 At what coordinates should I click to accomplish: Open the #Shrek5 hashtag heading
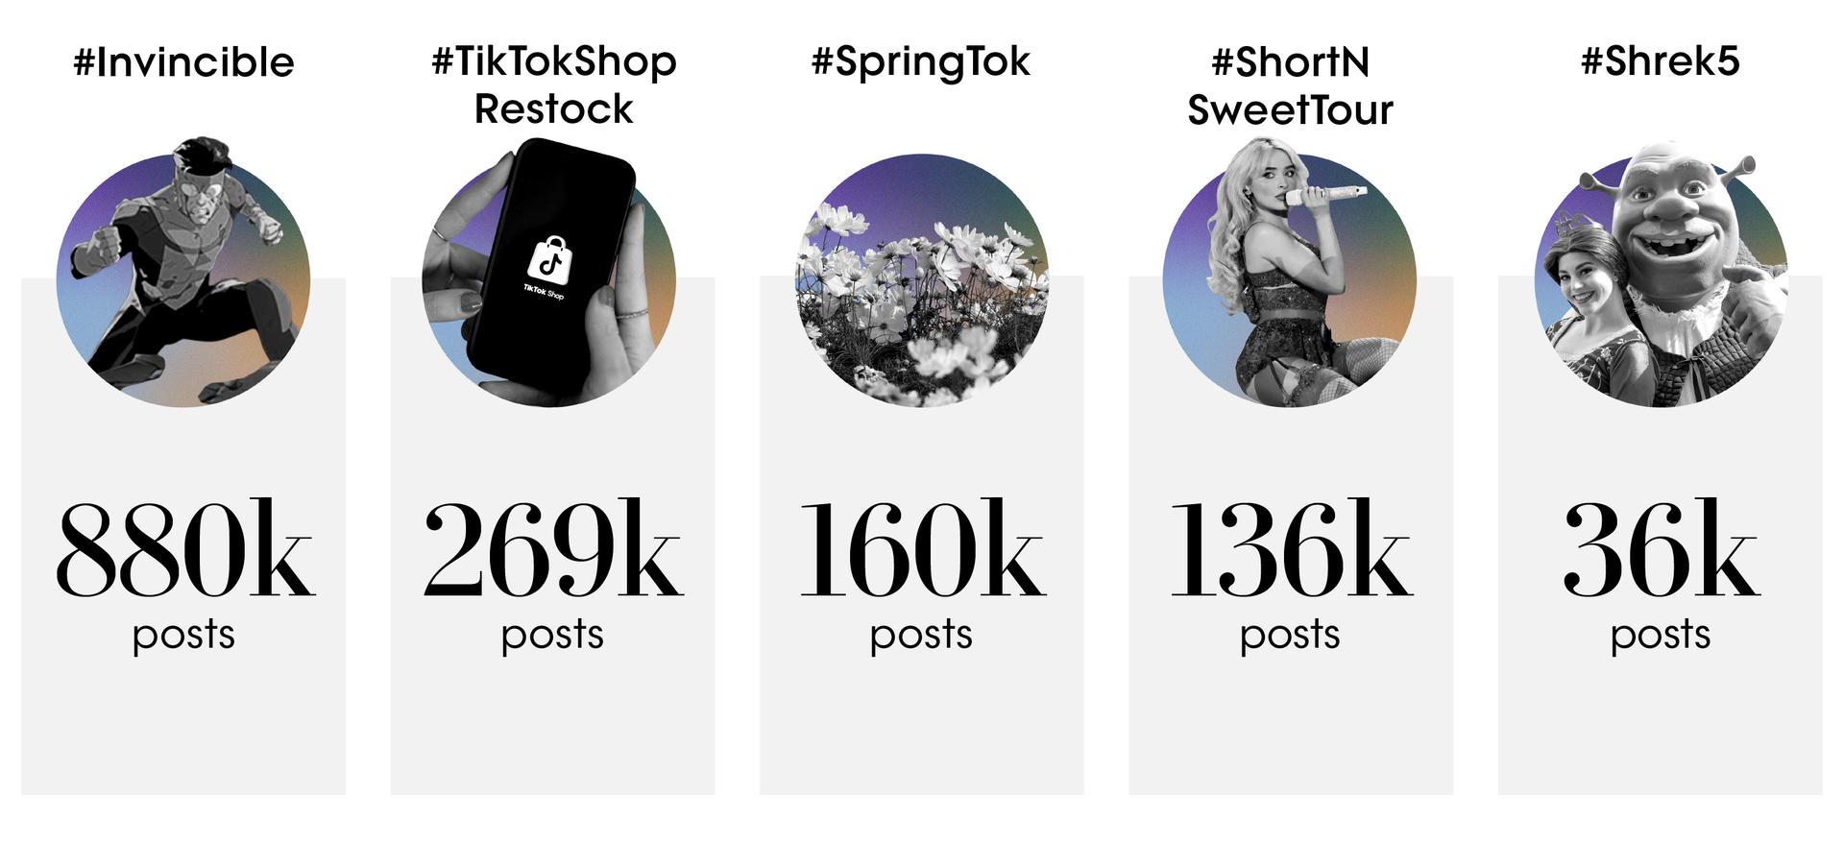tap(1660, 61)
